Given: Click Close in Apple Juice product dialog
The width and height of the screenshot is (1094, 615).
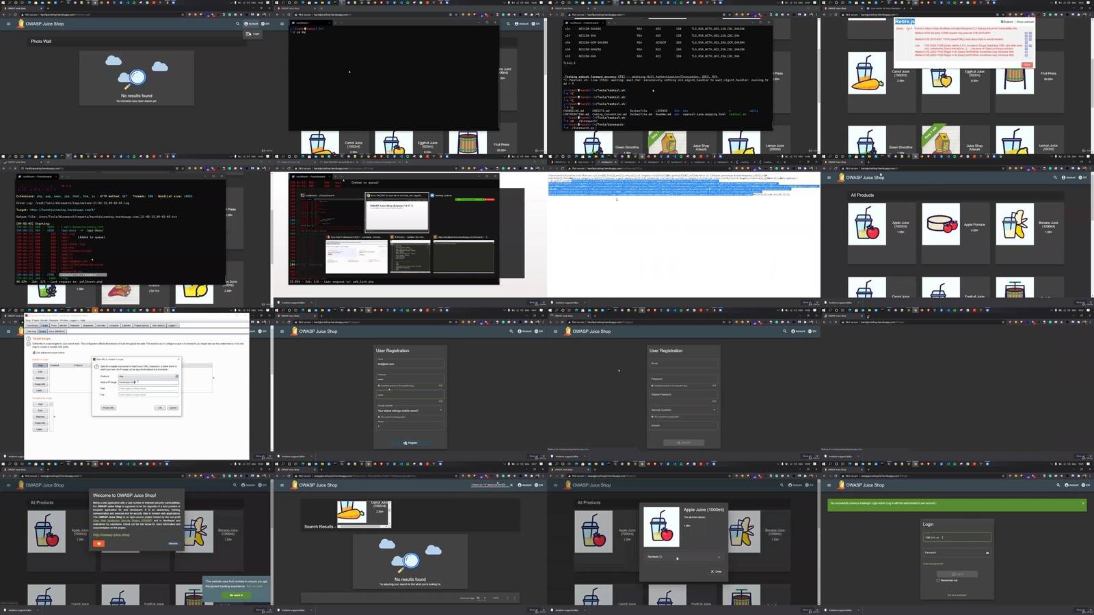Looking at the screenshot, I should pyautogui.click(x=716, y=571).
